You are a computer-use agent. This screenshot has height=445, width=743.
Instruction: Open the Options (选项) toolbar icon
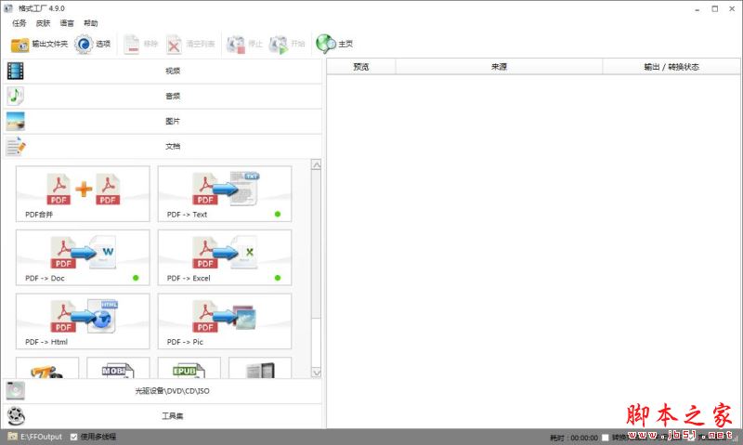pos(84,44)
